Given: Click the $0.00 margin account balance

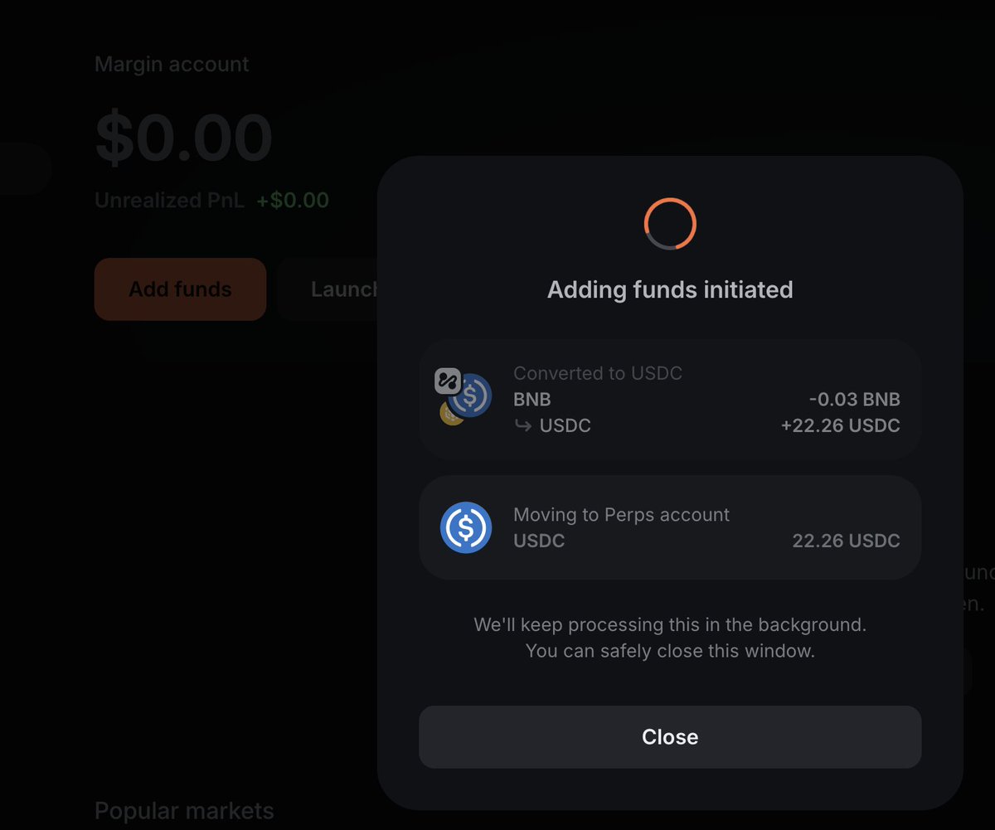Looking at the screenshot, I should click(183, 138).
